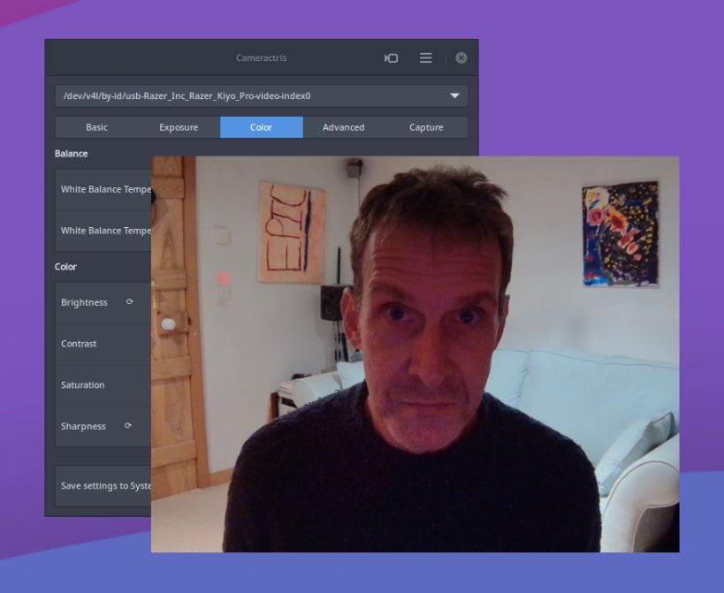Viewport: 724px width, 593px height.
Task: Select the Color tab
Action: click(262, 127)
